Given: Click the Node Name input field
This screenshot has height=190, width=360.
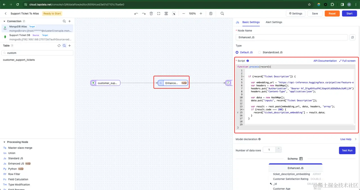Looking at the screenshot, I should [x=292, y=37].
